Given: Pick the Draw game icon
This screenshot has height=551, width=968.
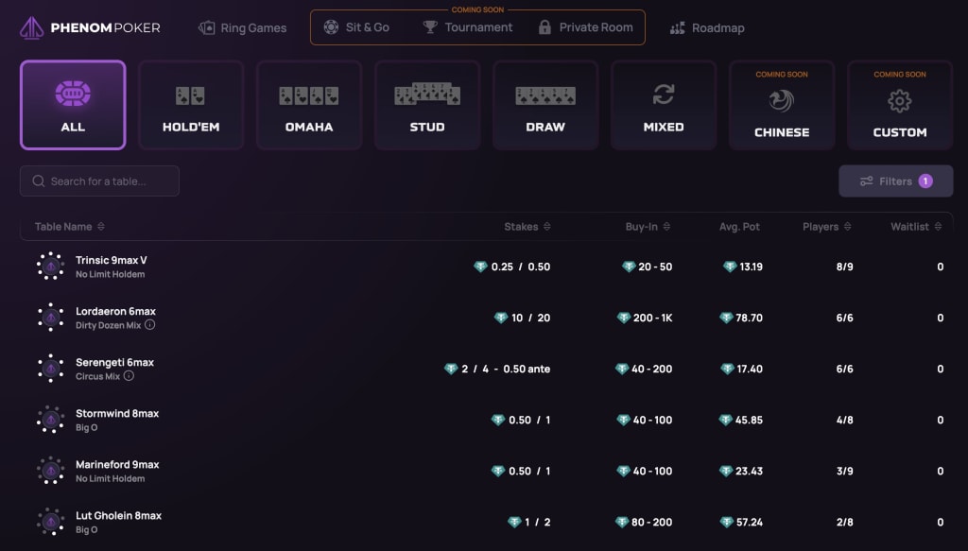Looking at the screenshot, I should pos(545,95).
